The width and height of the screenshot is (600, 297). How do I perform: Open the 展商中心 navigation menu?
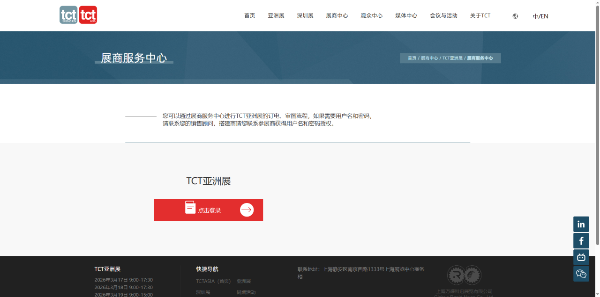pyautogui.click(x=337, y=15)
